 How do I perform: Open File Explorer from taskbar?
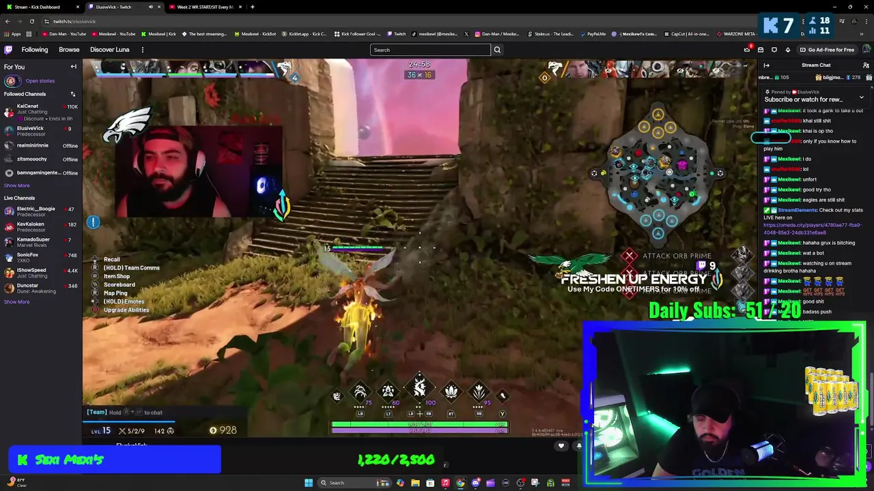click(415, 483)
